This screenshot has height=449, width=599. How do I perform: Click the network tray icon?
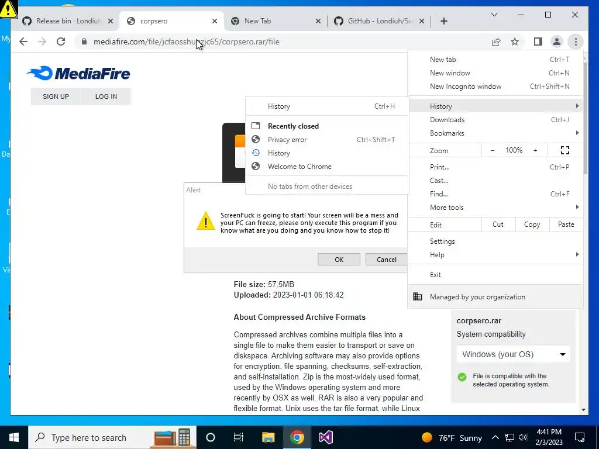click(510, 437)
